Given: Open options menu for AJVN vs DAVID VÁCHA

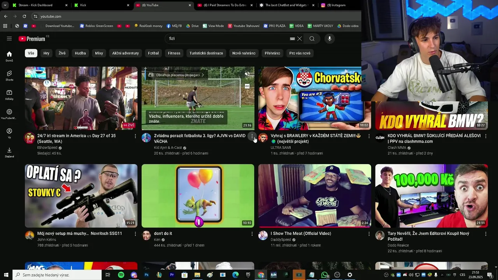Looking at the screenshot, I should coord(252,136).
